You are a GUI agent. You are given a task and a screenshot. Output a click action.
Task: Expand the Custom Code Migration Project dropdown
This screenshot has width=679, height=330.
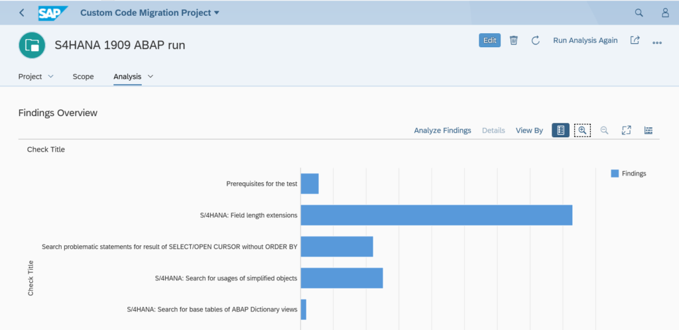[217, 13]
